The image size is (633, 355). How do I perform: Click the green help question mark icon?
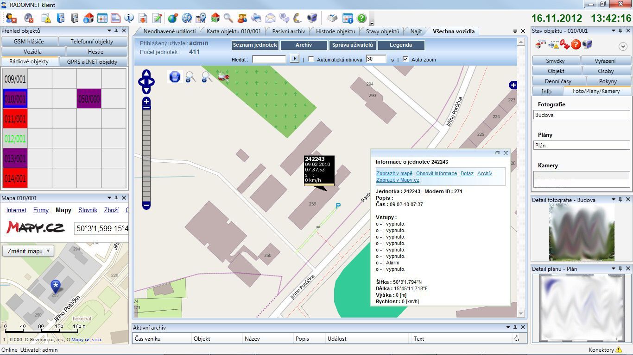361,18
